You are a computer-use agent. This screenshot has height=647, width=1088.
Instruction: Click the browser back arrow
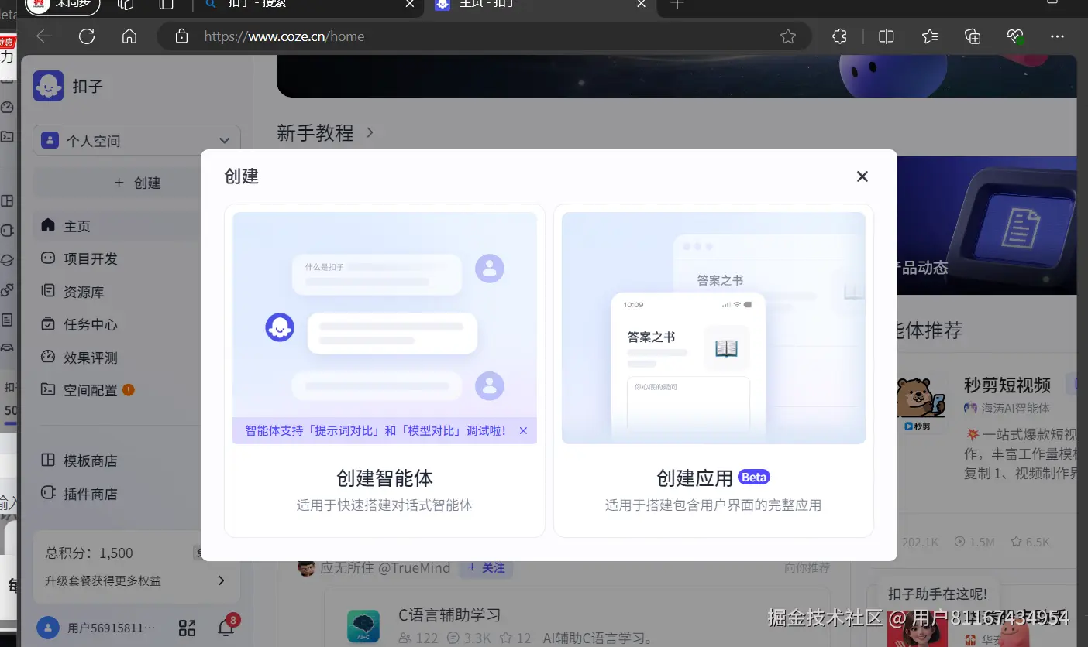44,36
